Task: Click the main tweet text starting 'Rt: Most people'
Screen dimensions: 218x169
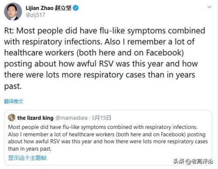Action: (105, 59)
